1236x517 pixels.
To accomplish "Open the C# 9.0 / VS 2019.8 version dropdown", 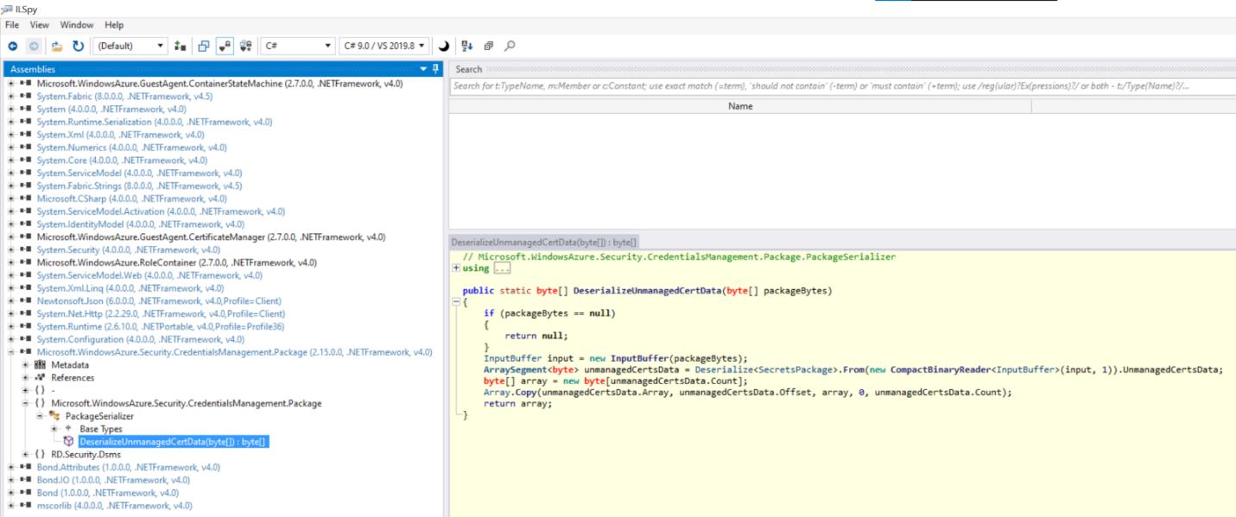I will [384, 46].
